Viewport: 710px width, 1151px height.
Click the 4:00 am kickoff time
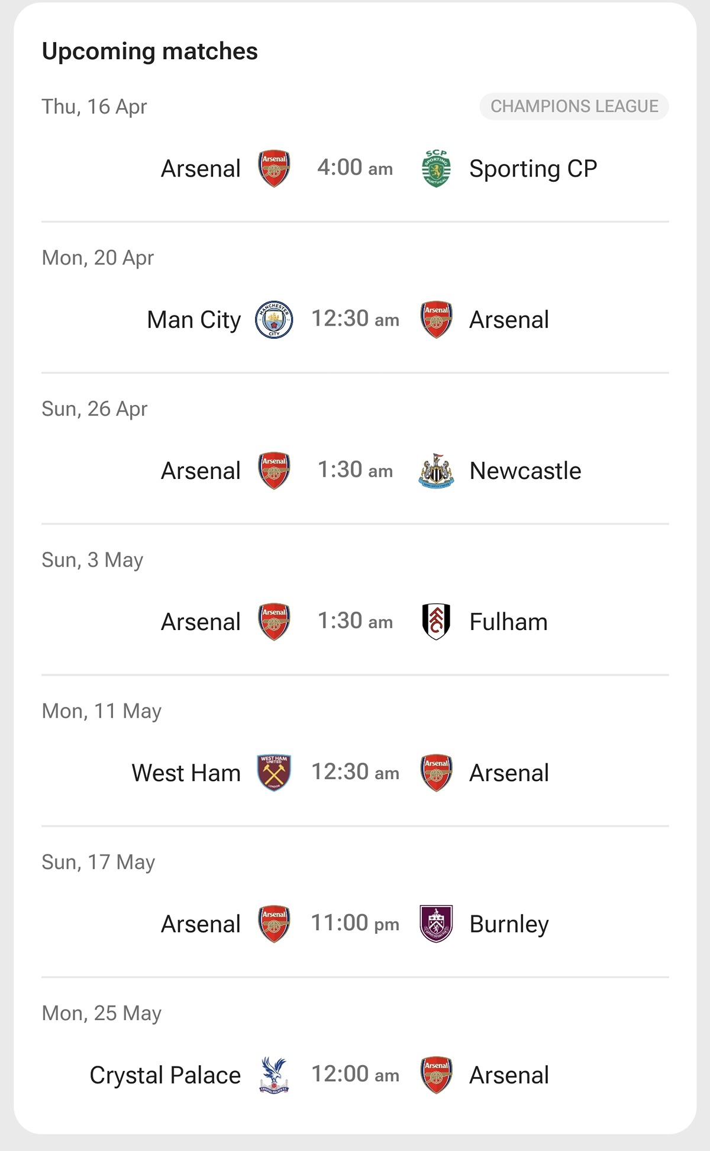[355, 168]
